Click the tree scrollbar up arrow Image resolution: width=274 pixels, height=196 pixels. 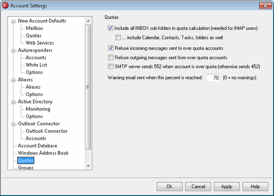click(88, 21)
